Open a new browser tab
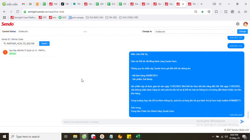250x140 pixels. click(x=201, y=4)
